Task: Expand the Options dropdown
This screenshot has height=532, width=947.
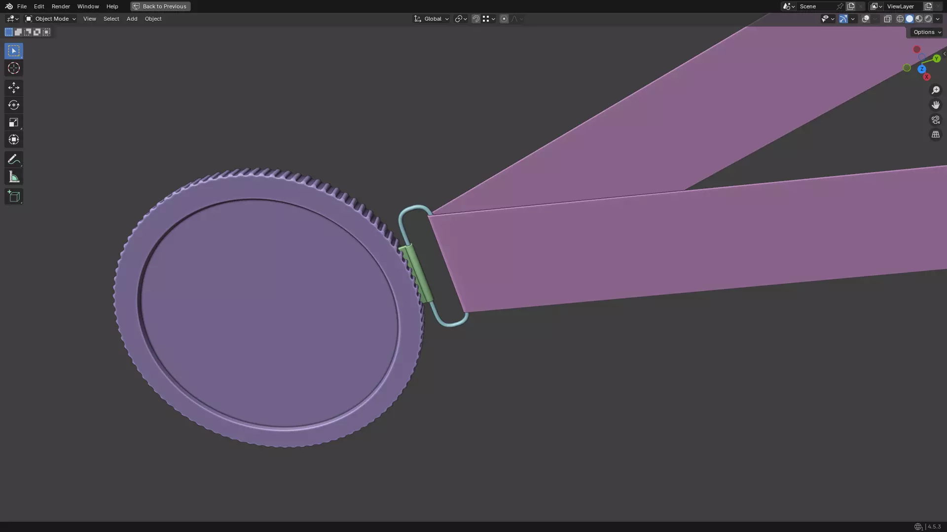Action: click(x=927, y=32)
